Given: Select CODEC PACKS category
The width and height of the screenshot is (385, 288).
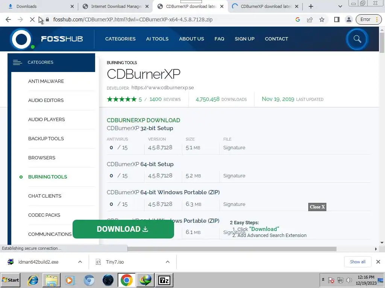Looking at the screenshot, I should (44, 215).
